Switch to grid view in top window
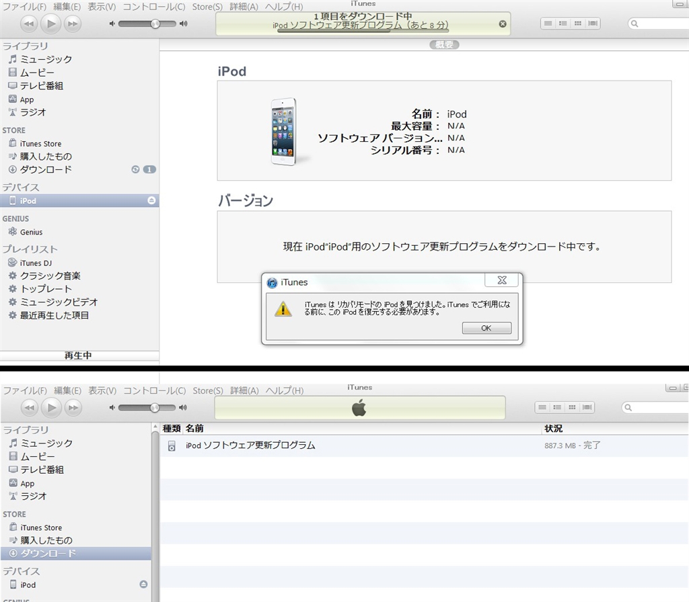The width and height of the screenshot is (689, 602). [578, 24]
